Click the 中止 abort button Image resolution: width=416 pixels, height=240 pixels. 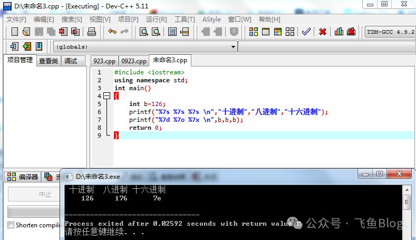pos(34,194)
